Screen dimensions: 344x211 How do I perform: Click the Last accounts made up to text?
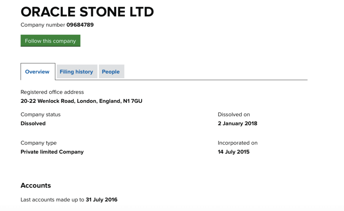(x=52, y=200)
